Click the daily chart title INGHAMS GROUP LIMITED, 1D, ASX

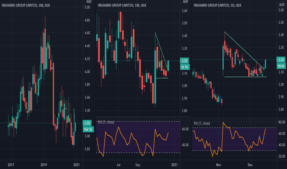[x=217, y=5]
